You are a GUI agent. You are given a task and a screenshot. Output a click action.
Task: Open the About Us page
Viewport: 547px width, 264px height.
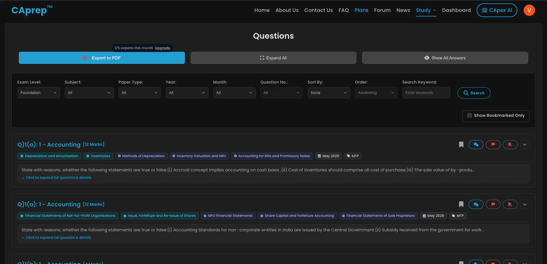(287, 10)
